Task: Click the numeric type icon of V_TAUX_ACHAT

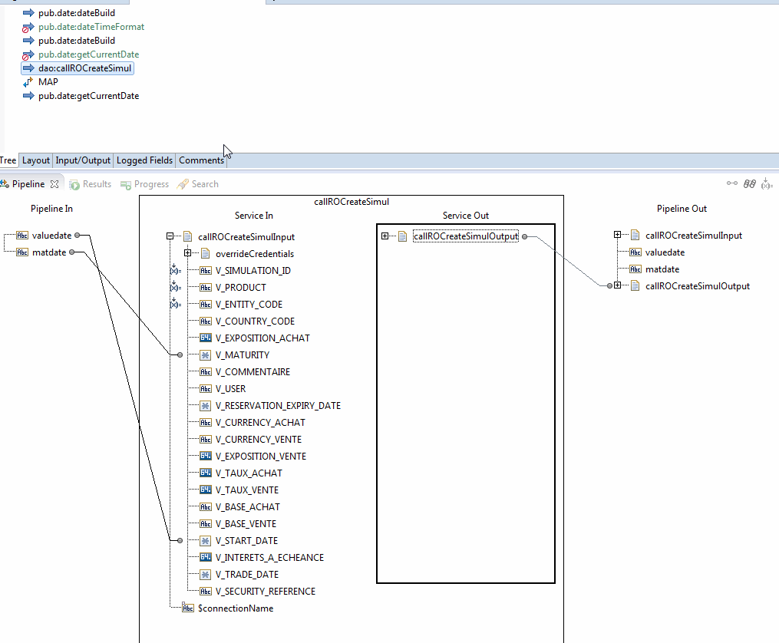Action: point(206,473)
